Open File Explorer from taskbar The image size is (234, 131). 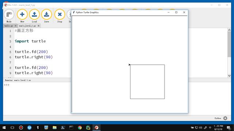(54, 128)
